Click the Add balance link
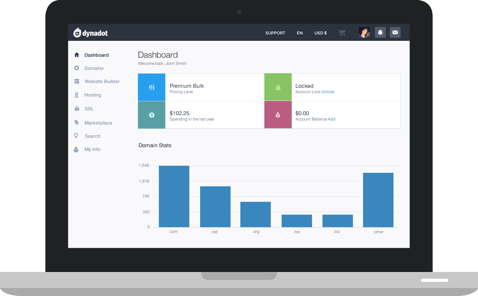This screenshot has height=296, width=478. click(x=332, y=119)
